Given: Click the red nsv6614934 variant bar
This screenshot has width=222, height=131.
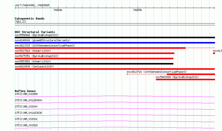Looking at the screenshot, I should (x=115, y=69).
